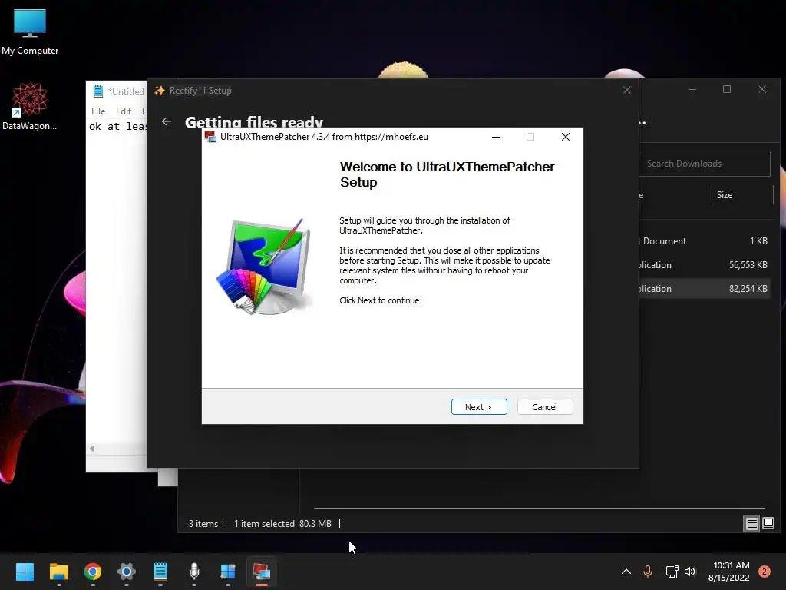This screenshot has width=786, height=590.
Task: Click the '3 items' status text
Action: tap(203, 524)
